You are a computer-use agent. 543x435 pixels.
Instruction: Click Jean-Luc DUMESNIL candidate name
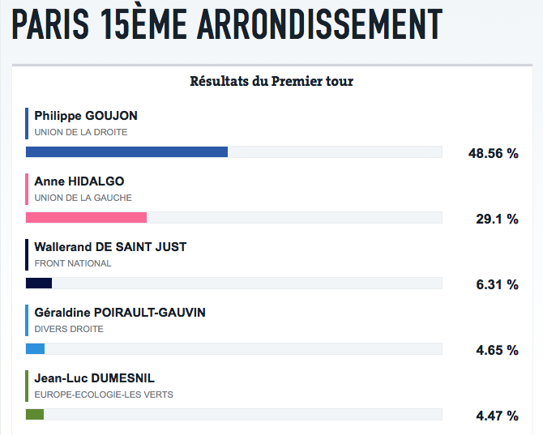tap(94, 378)
